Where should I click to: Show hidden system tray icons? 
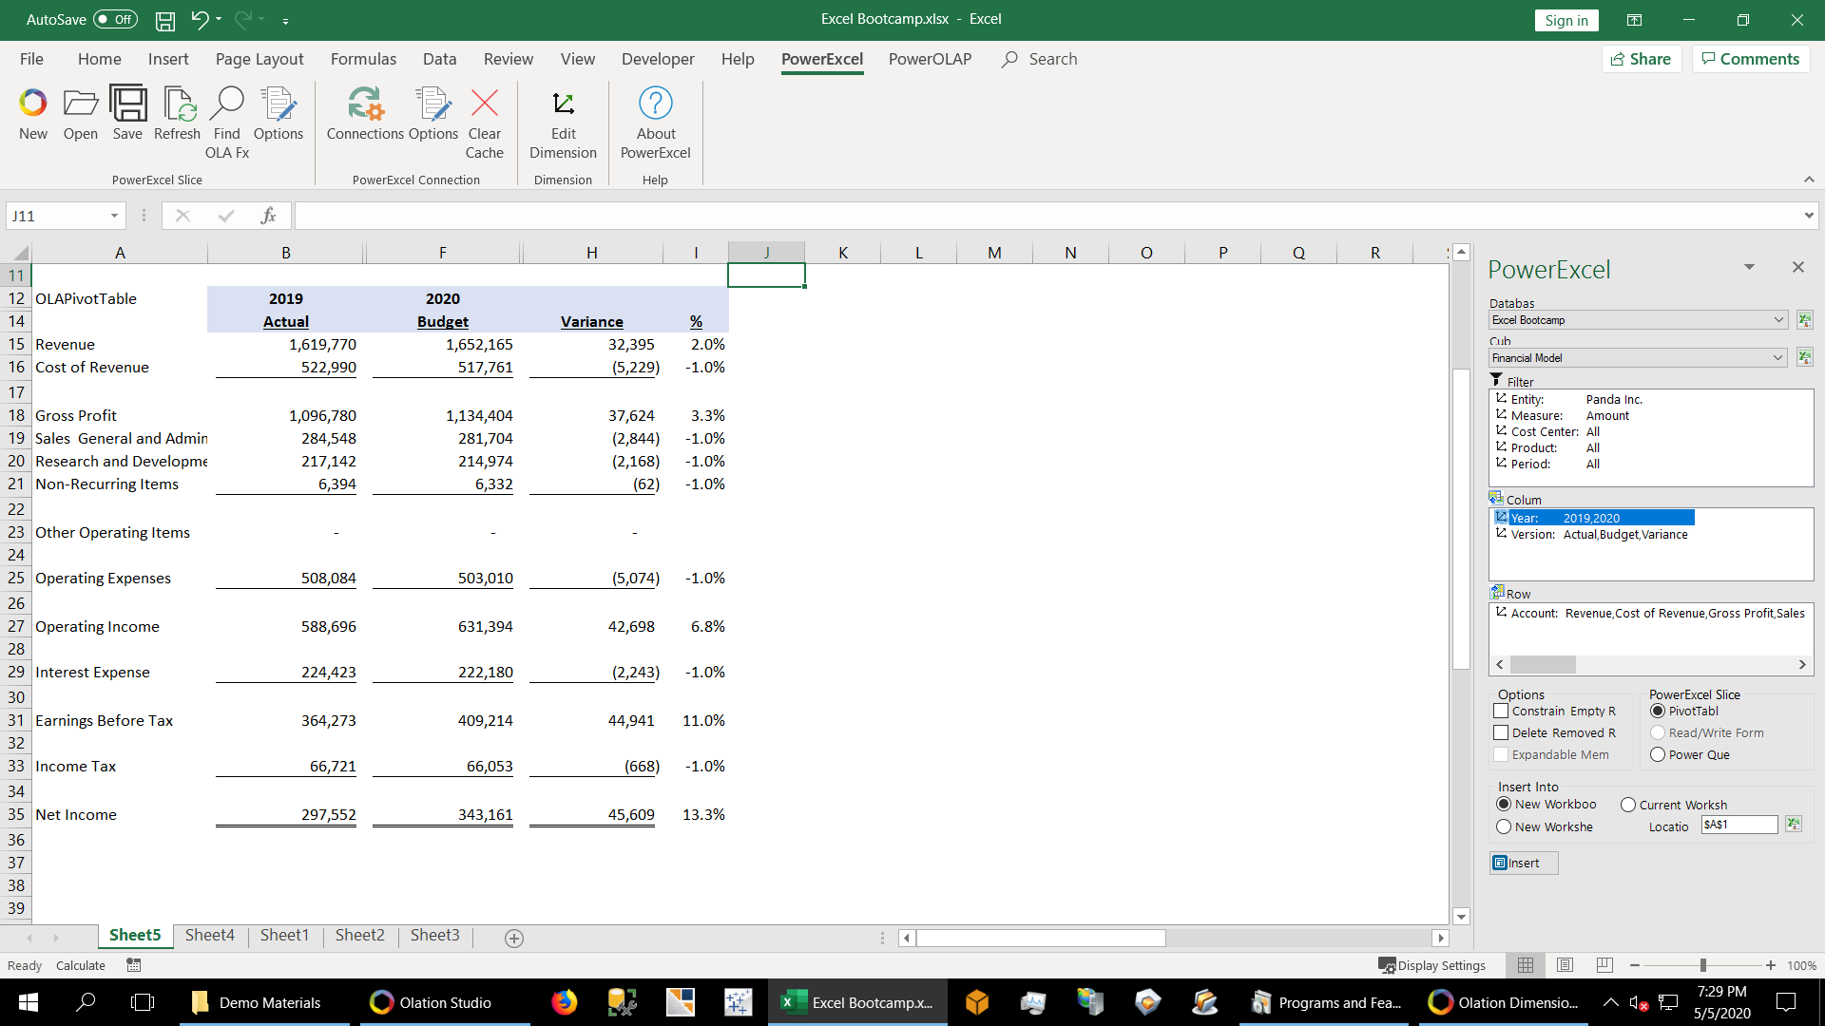click(1610, 1002)
